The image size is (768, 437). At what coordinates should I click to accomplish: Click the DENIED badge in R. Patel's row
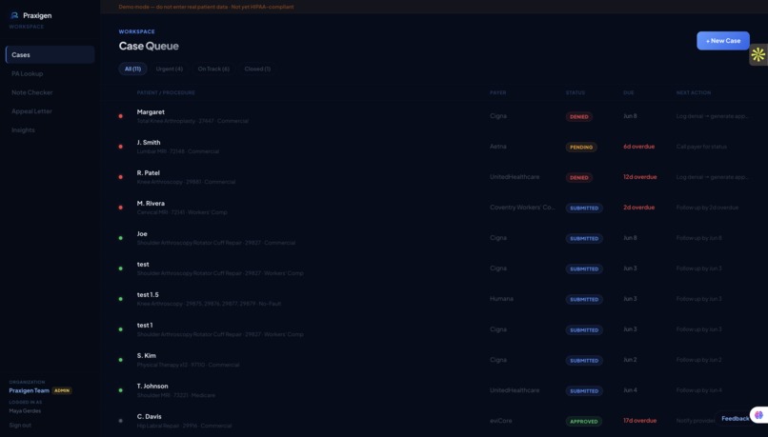(579, 178)
